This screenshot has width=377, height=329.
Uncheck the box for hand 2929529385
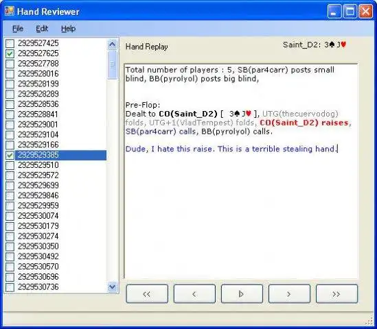(10, 155)
